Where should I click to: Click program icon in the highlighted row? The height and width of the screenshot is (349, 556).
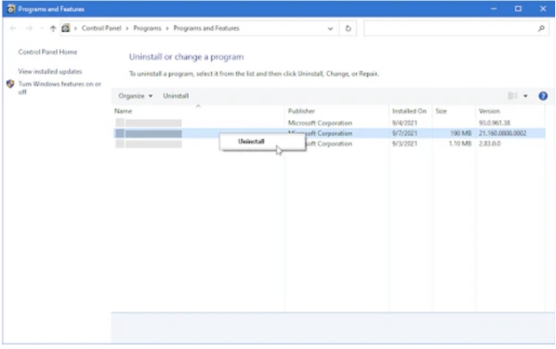pos(120,134)
